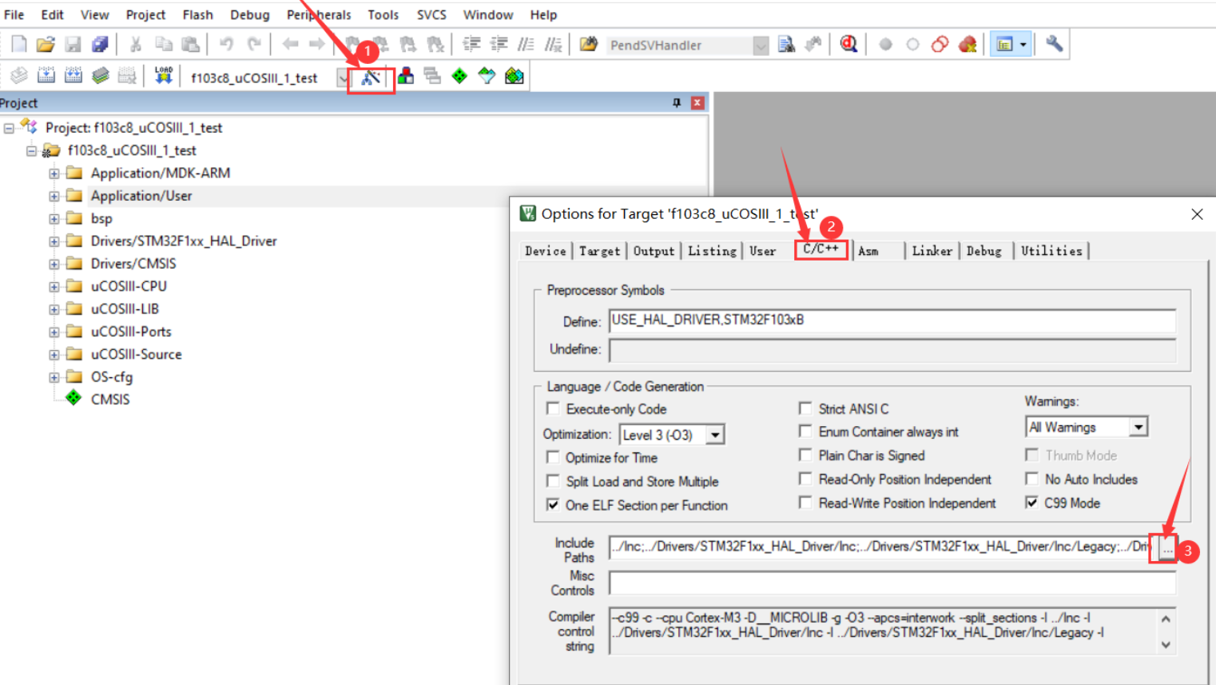
Task: Click the Disable all breakpoints icon
Action: click(x=940, y=45)
